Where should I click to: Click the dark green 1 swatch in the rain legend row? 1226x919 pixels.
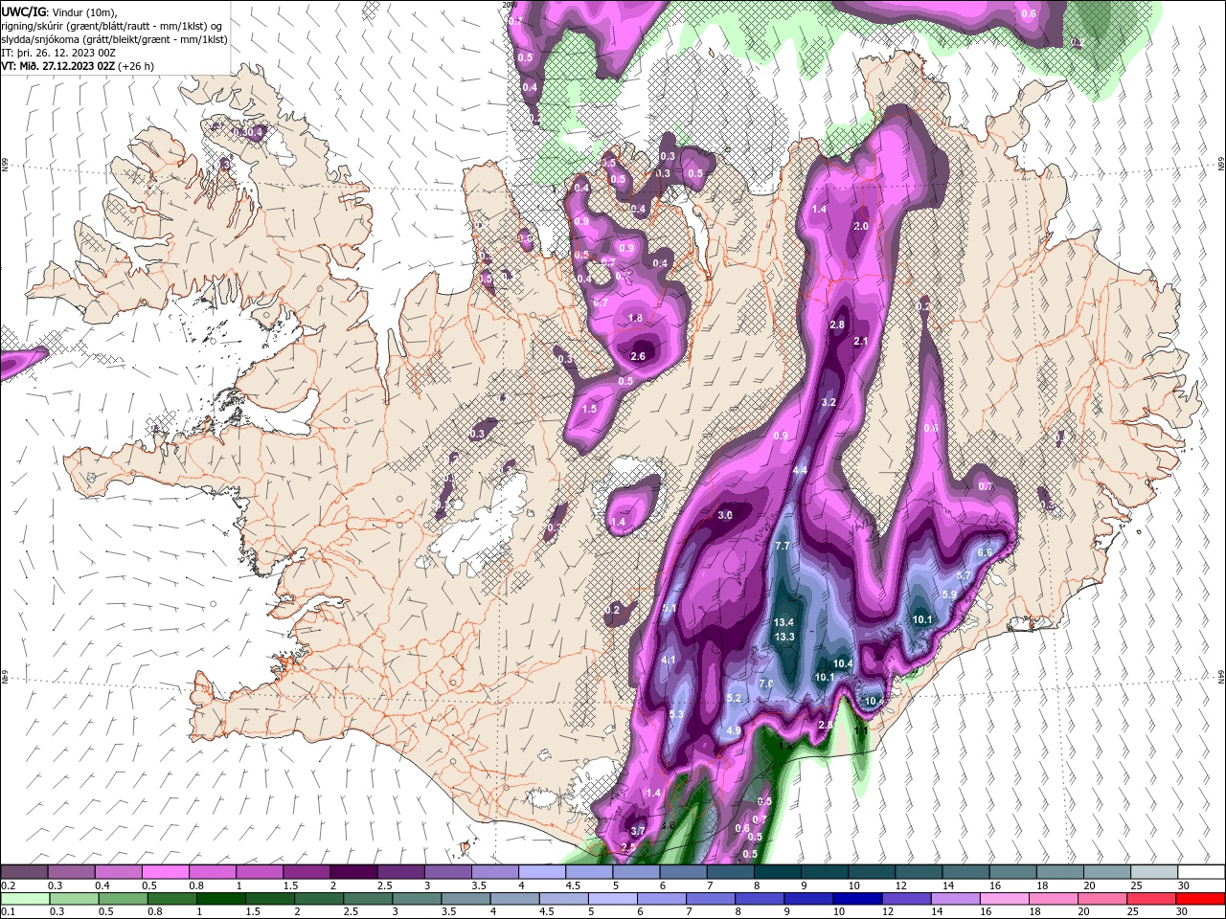tap(220, 899)
